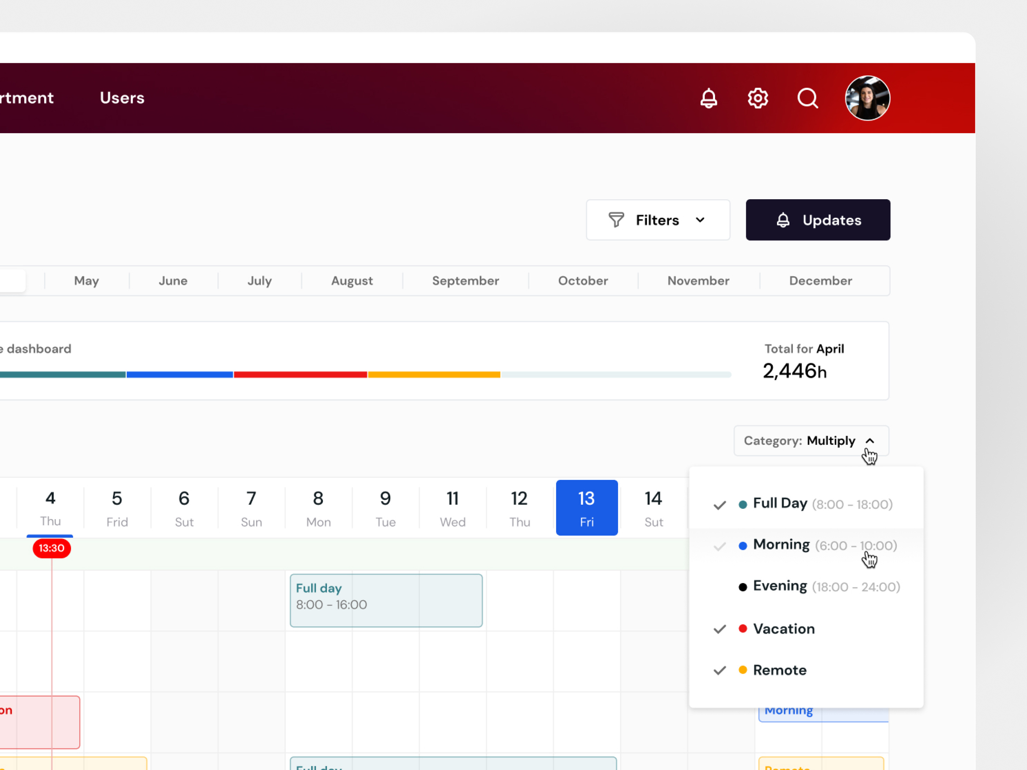Image resolution: width=1027 pixels, height=770 pixels.
Task: Open the Users navigation menu item
Action: click(122, 98)
